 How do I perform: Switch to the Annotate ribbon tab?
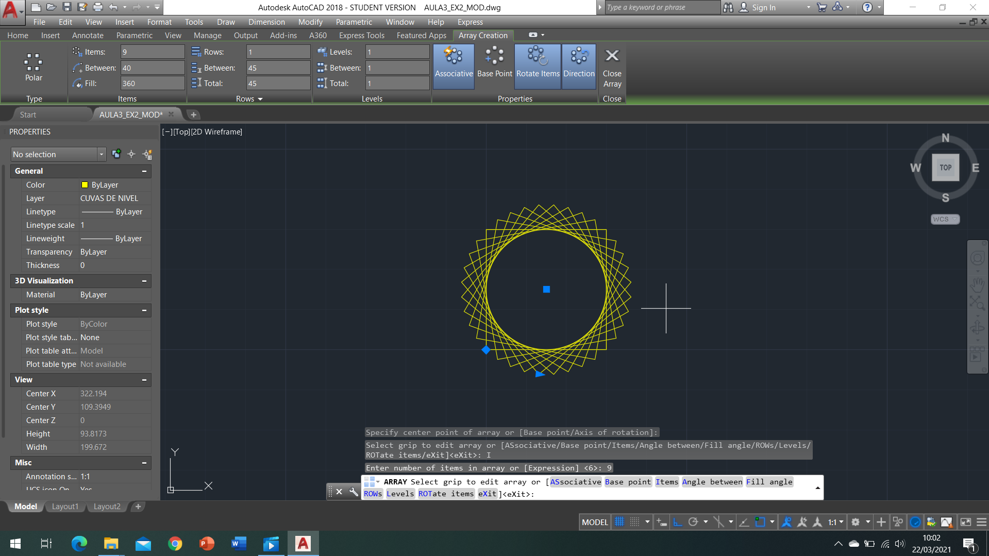(88, 36)
